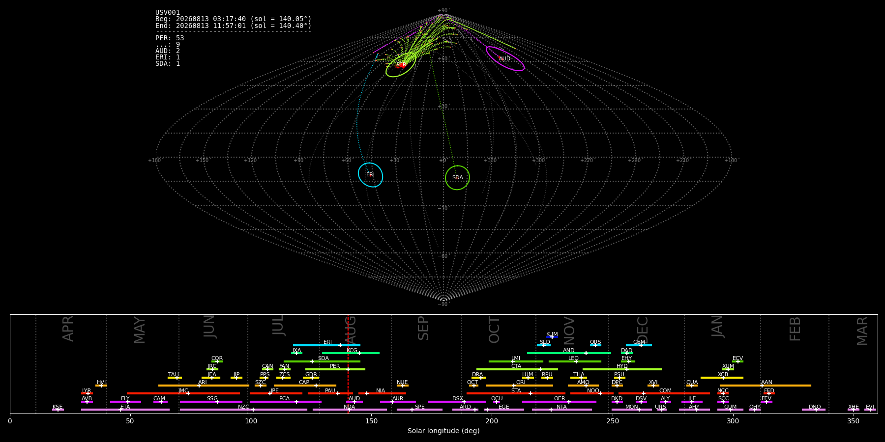The height and width of the screenshot is (442, 885).
Task: Click the CAP shower bar label
Action: click(304, 383)
